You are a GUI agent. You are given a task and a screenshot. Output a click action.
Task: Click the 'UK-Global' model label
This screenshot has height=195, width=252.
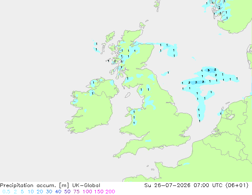coord(86,185)
